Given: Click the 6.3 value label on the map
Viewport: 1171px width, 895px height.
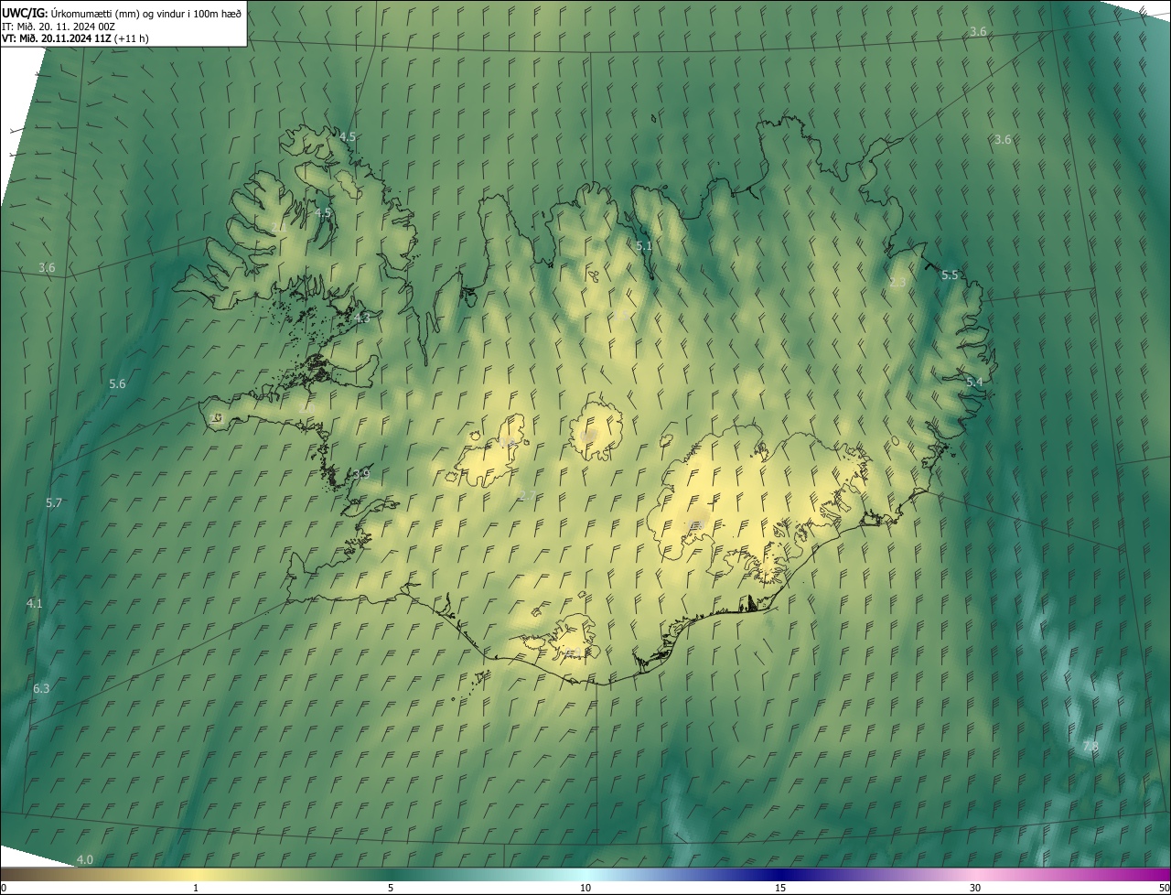Looking at the screenshot, I should pos(41,689).
